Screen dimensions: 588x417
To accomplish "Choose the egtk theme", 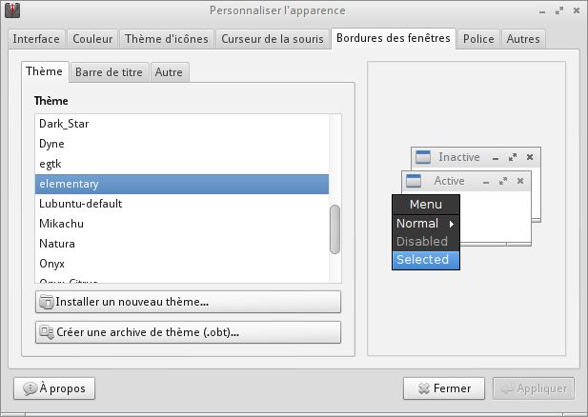I will tap(182, 164).
